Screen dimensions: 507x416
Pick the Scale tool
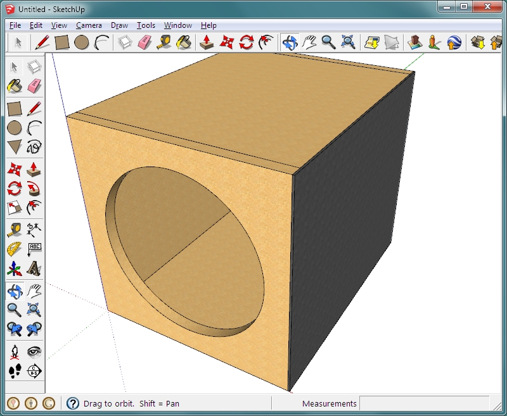(x=14, y=208)
